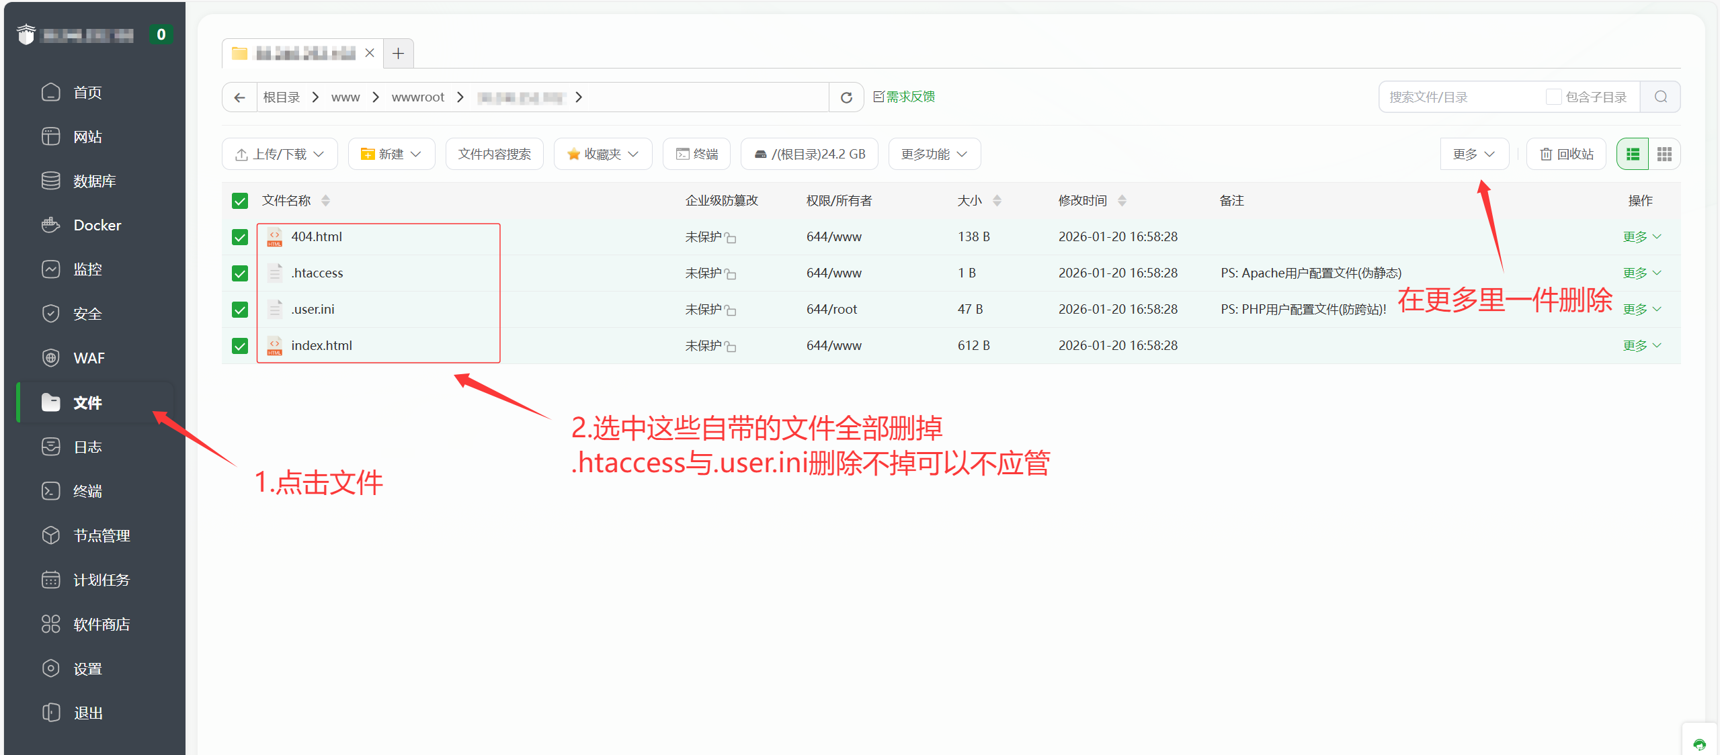
Task: Expand the 更多功能 dropdown
Action: point(934,154)
